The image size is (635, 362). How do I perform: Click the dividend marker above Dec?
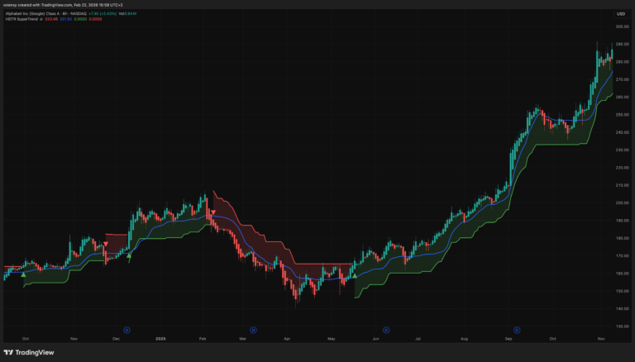pyautogui.click(x=127, y=330)
